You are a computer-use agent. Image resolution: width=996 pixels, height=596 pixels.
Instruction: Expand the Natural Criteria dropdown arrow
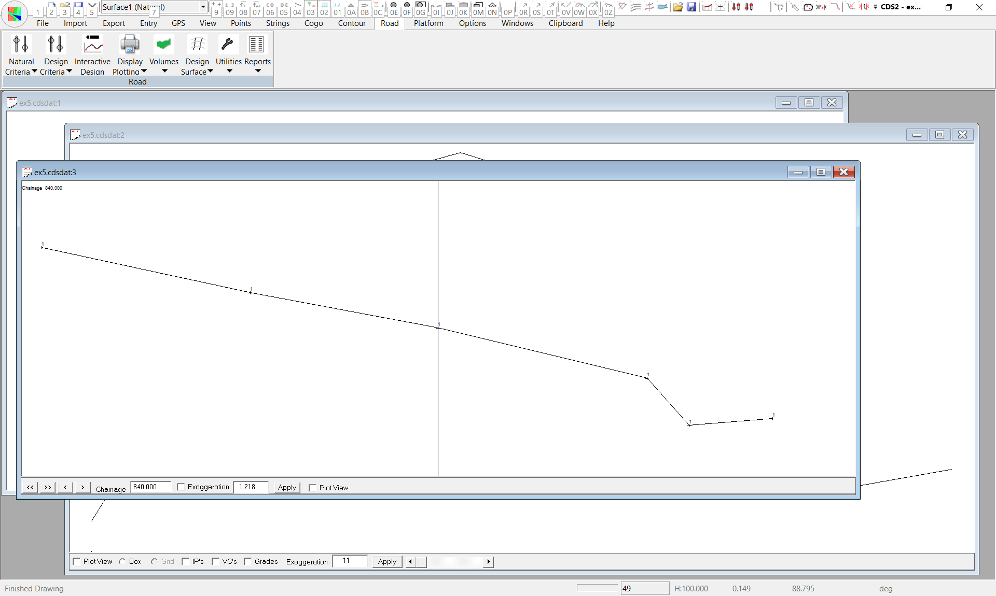pos(34,72)
